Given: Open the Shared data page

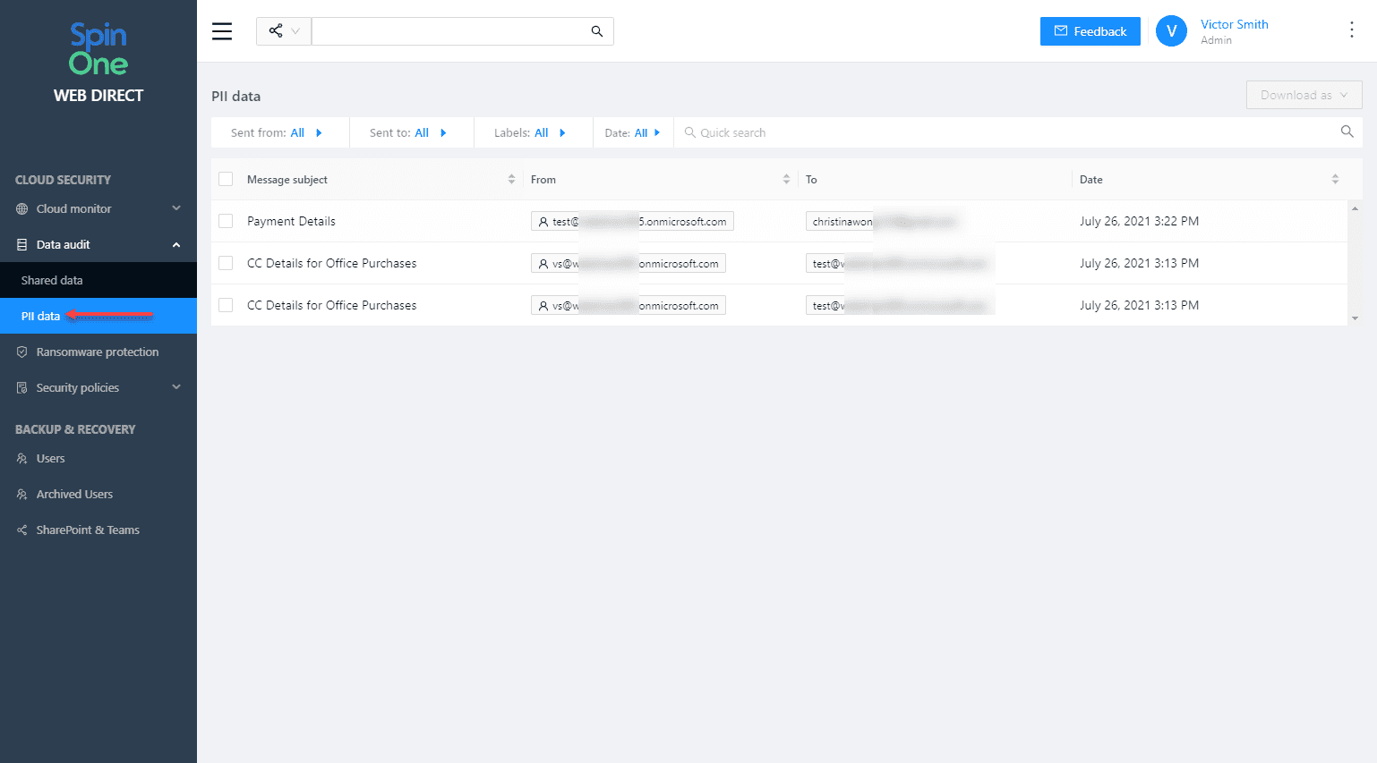Looking at the screenshot, I should (98, 280).
